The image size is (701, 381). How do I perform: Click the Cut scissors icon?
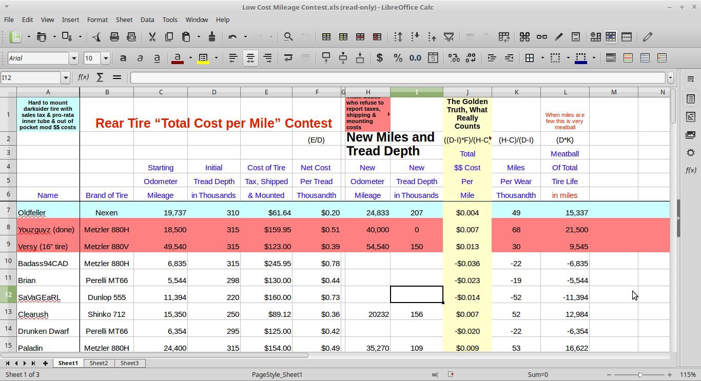pos(152,37)
